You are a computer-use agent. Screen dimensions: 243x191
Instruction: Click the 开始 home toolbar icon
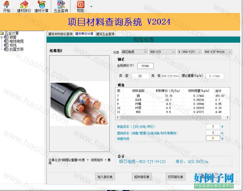click(7, 6)
